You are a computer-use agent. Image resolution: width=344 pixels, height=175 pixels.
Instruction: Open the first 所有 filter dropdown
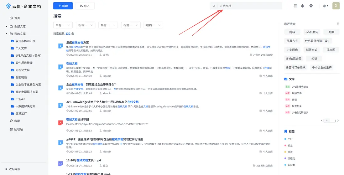[63, 25]
